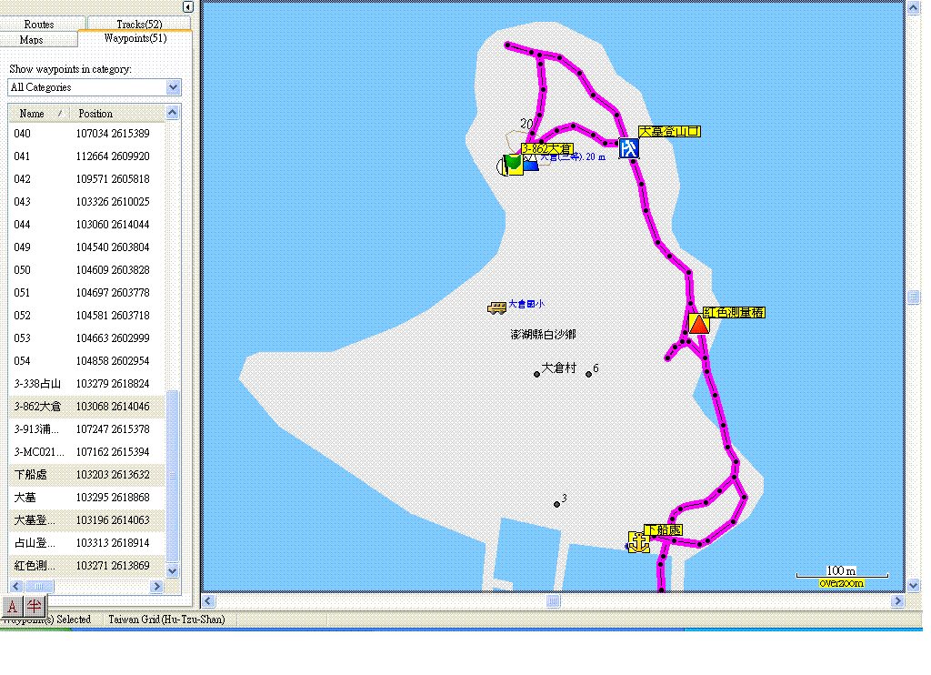This screenshot has width=931, height=675.
Task: Select waypoint 041 in the list
Action: tap(86, 156)
